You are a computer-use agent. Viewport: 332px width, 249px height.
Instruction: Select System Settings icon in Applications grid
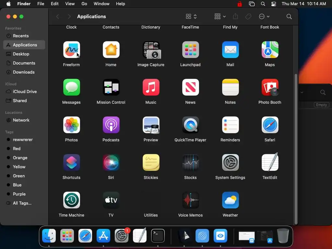(230, 162)
